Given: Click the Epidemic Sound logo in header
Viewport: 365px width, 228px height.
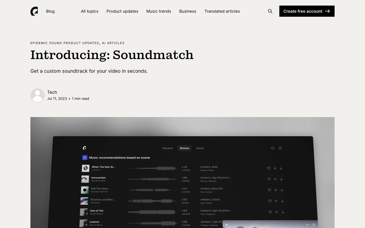Looking at the screenshot, I should (x=34, y=11).
